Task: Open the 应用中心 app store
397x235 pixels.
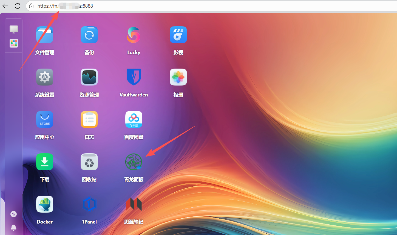Action: pyautogui.click(x=45, y=119)
